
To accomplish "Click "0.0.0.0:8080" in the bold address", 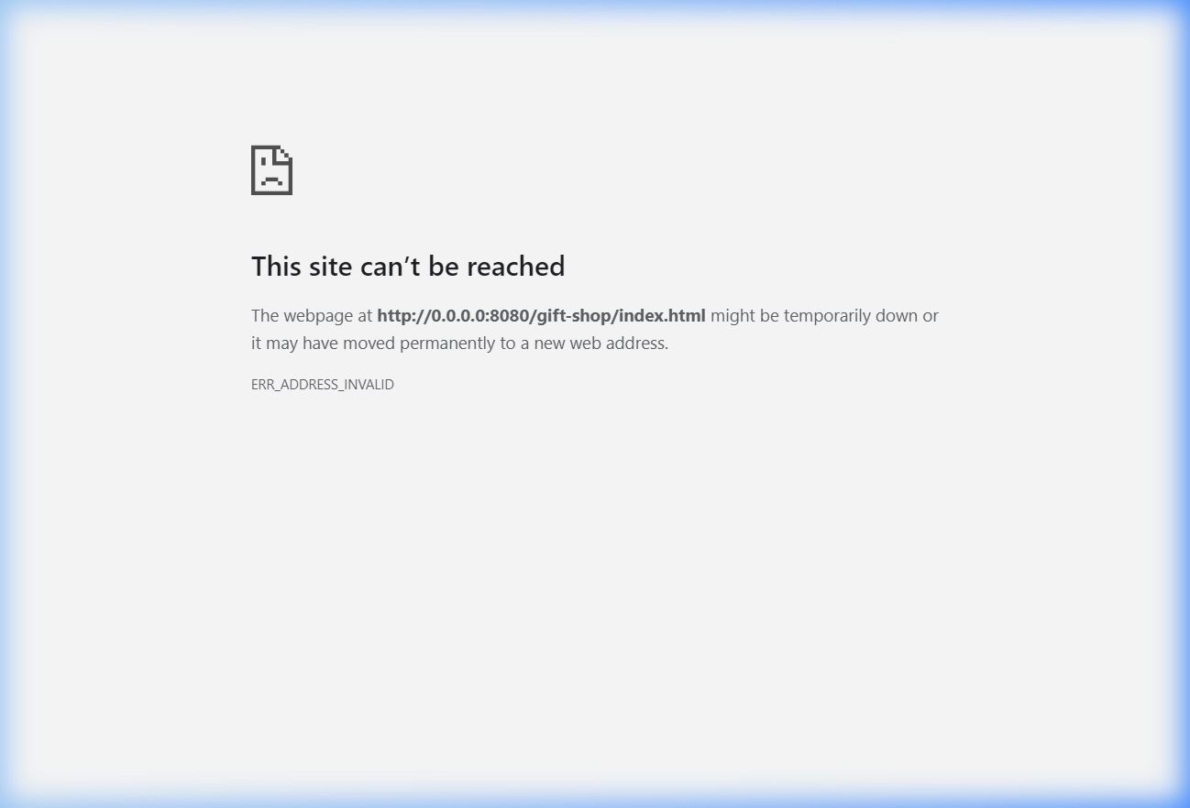I will tap(480, 315).
